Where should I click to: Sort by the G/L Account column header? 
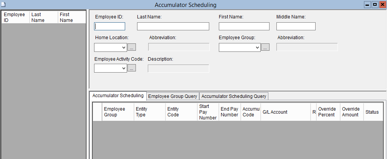[285, 112]
